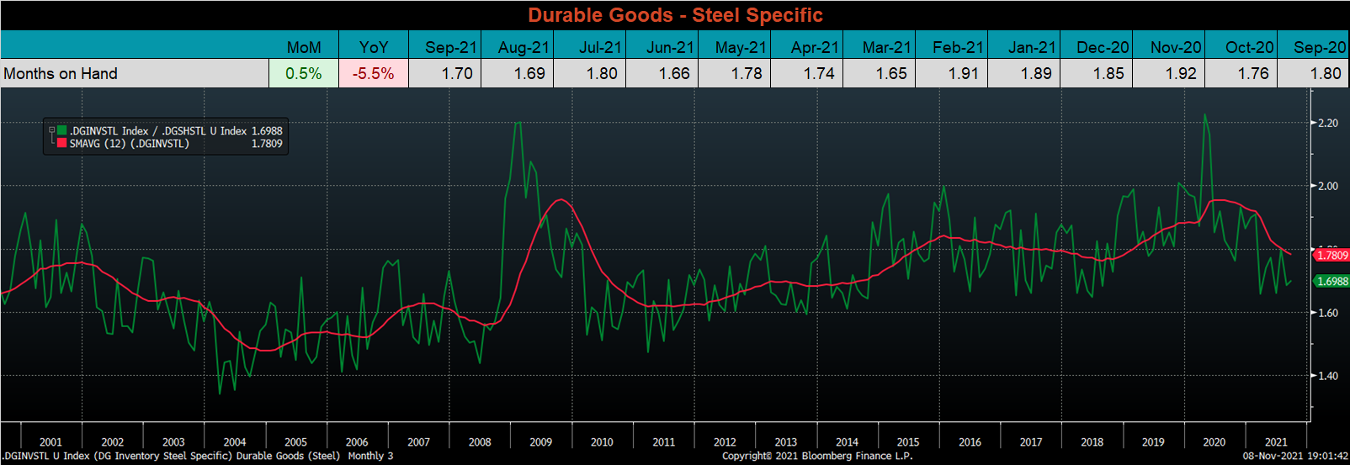The image size is (1350, 465).
Task: Click the 2018 x-axis year label
Action: tap(1092, 441)
